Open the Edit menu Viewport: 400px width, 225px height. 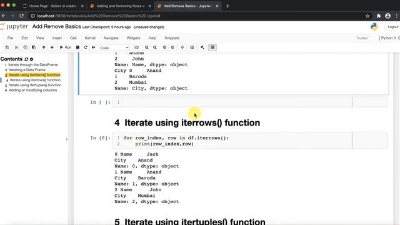25,38
